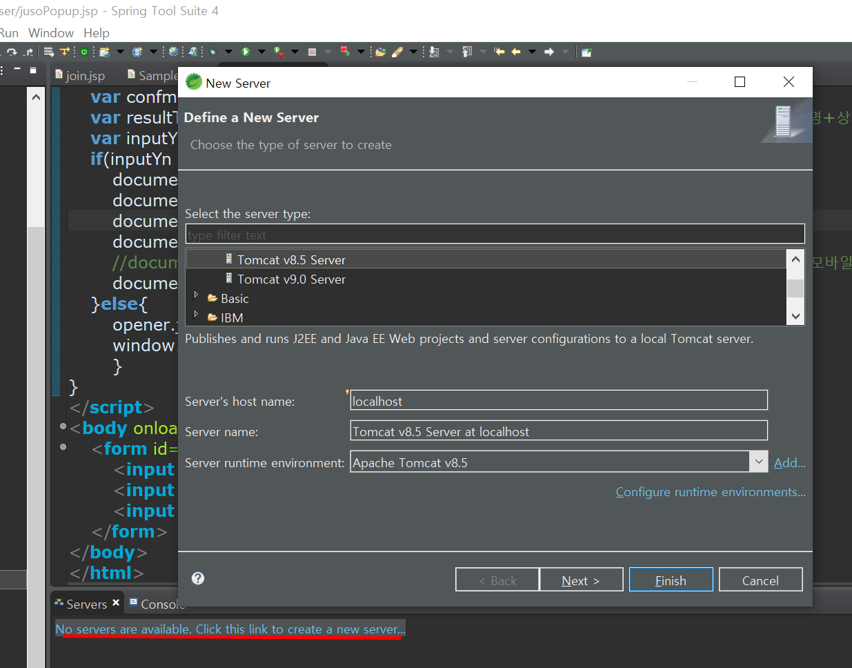Open the New package wizard dropdown arrow
Screen dimensions: 852x668
click(120, 52)
